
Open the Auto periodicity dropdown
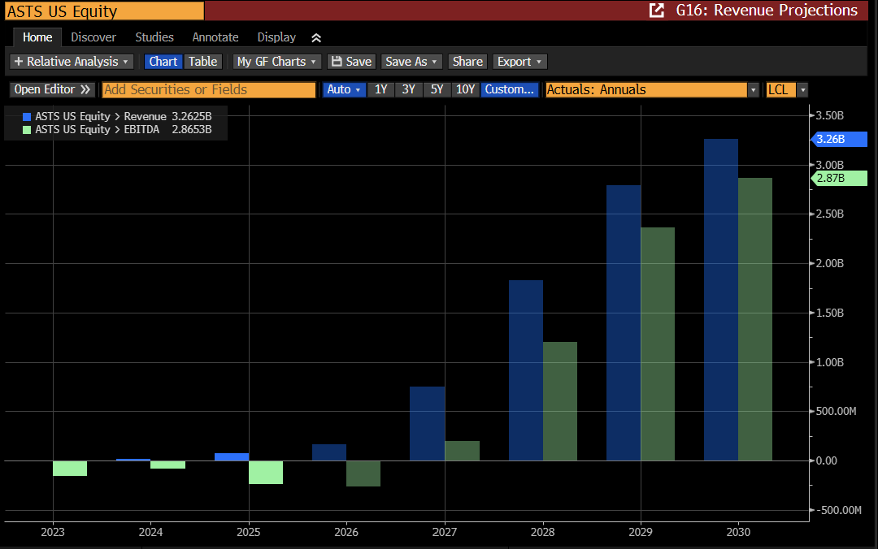[344, 89]
